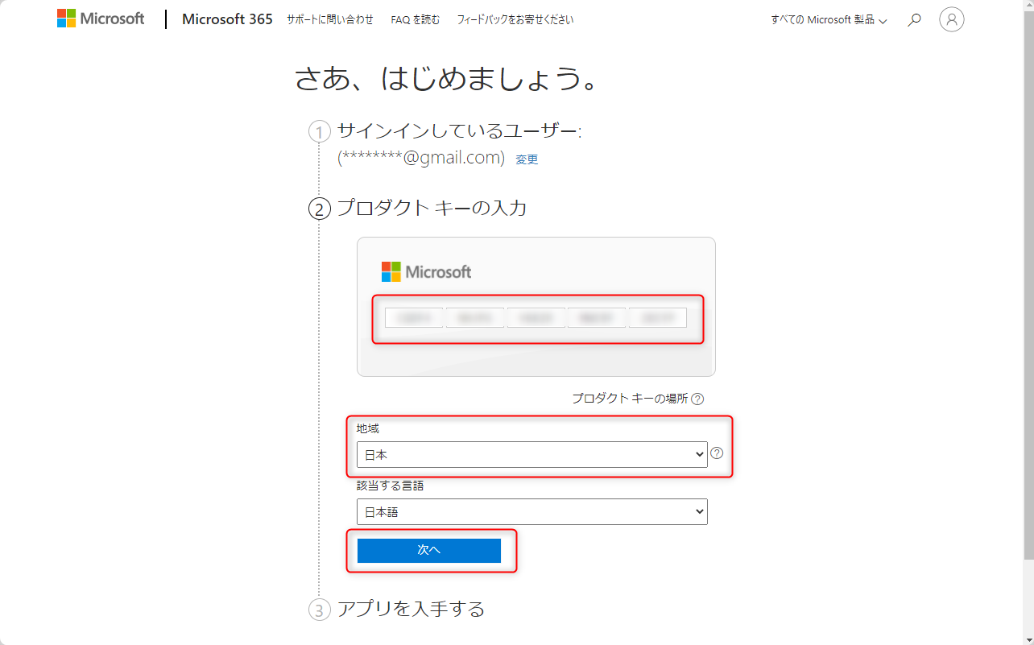The height and width of the screenshot is (645, 1034).
Task: Click the 変更 link beside the email
Action: click(527, 159)
